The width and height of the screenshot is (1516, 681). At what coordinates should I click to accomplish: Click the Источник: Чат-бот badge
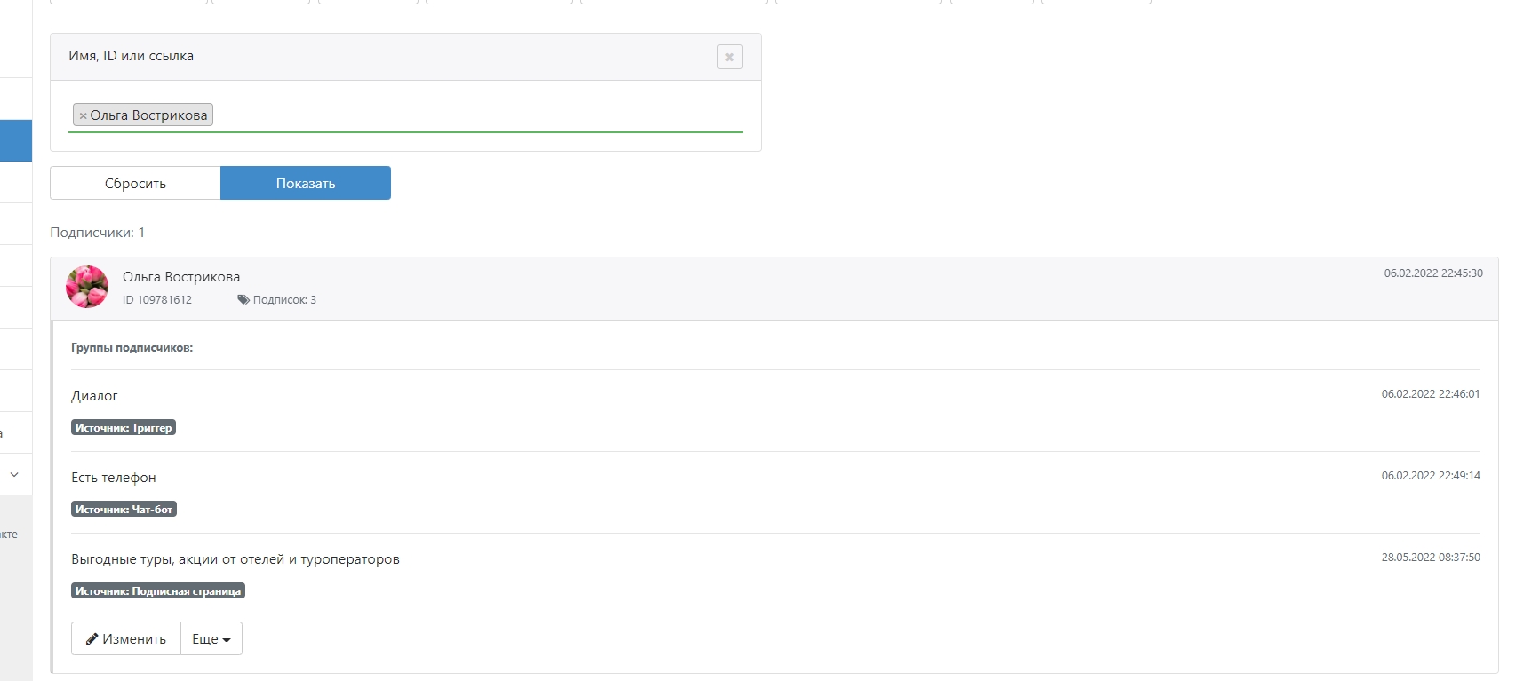(x=124, y=510)
